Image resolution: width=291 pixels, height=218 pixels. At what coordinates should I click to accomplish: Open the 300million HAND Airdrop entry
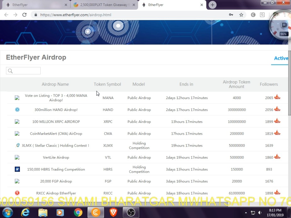click(56, 110)
